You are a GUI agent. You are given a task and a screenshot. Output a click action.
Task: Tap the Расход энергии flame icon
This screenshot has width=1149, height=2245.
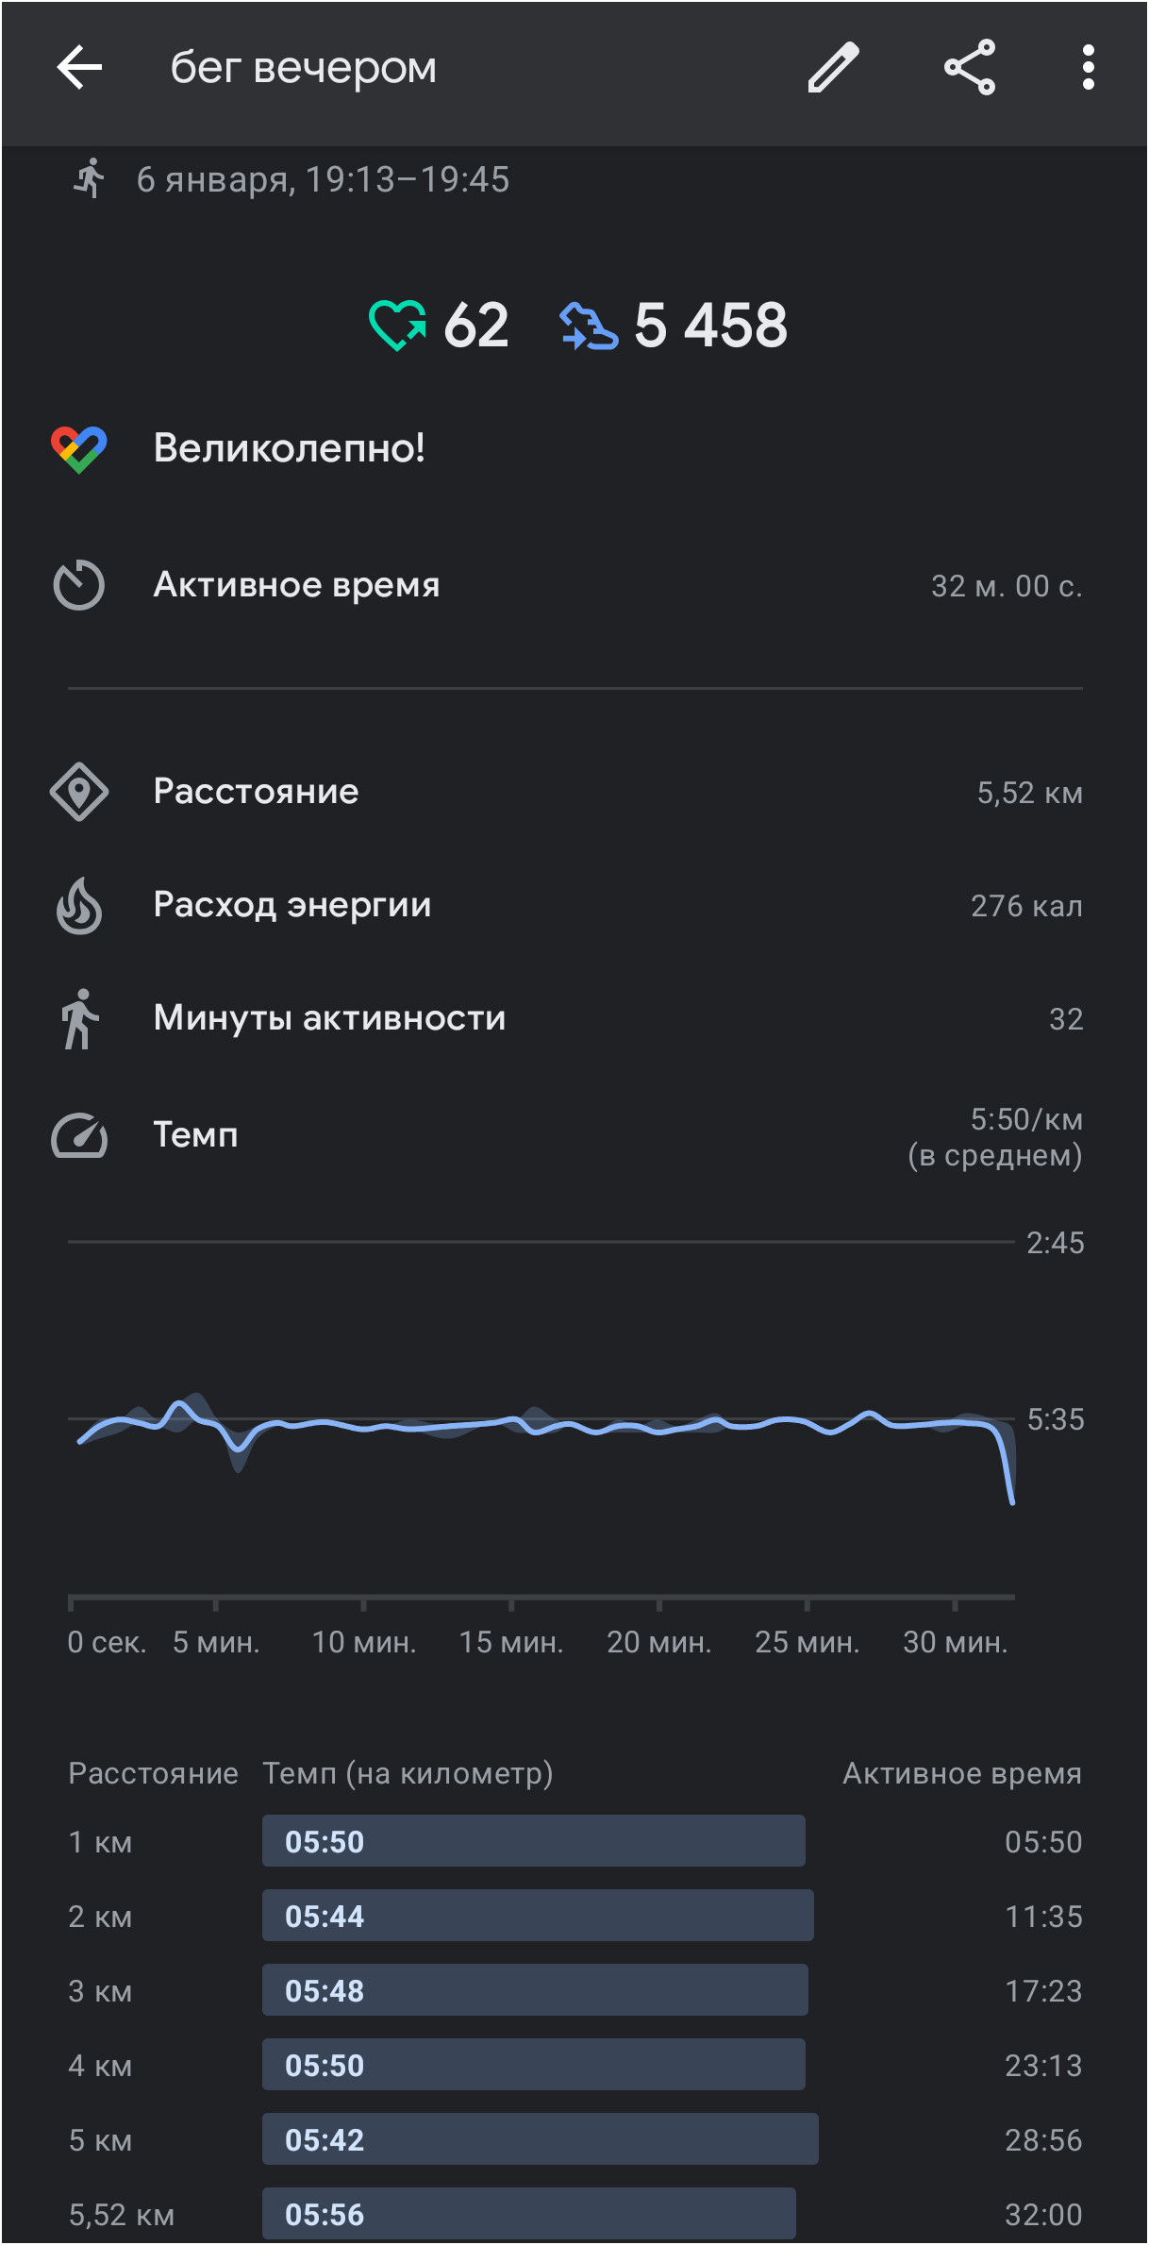pyautogui.click(x=79, y=905)
